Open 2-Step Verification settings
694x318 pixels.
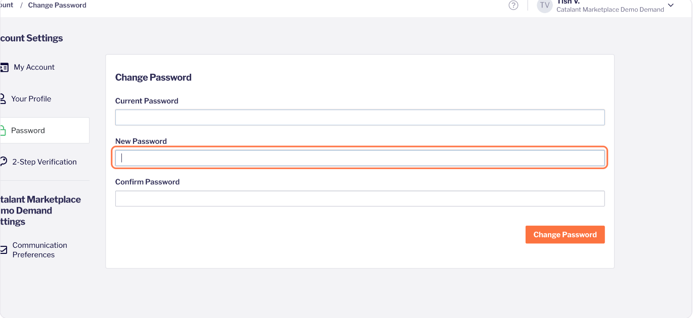[45, 162]
